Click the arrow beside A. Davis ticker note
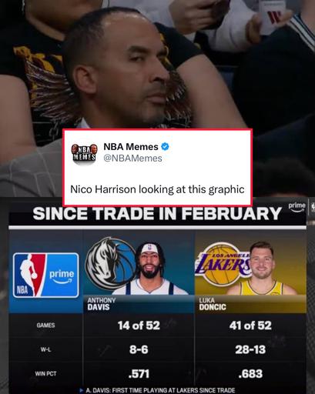Image resolution: width=315 pixels, height=394 pixels. (82, 390)
